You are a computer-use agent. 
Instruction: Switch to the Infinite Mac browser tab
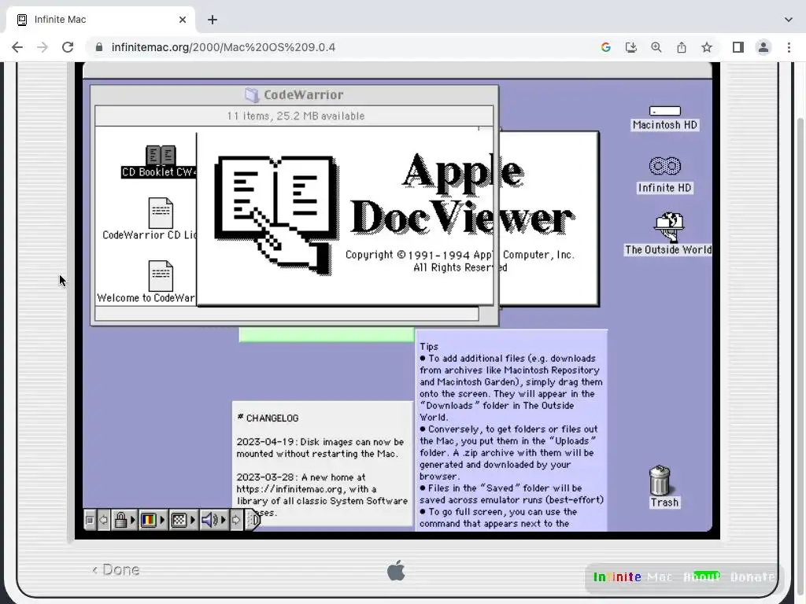(101, 20)
